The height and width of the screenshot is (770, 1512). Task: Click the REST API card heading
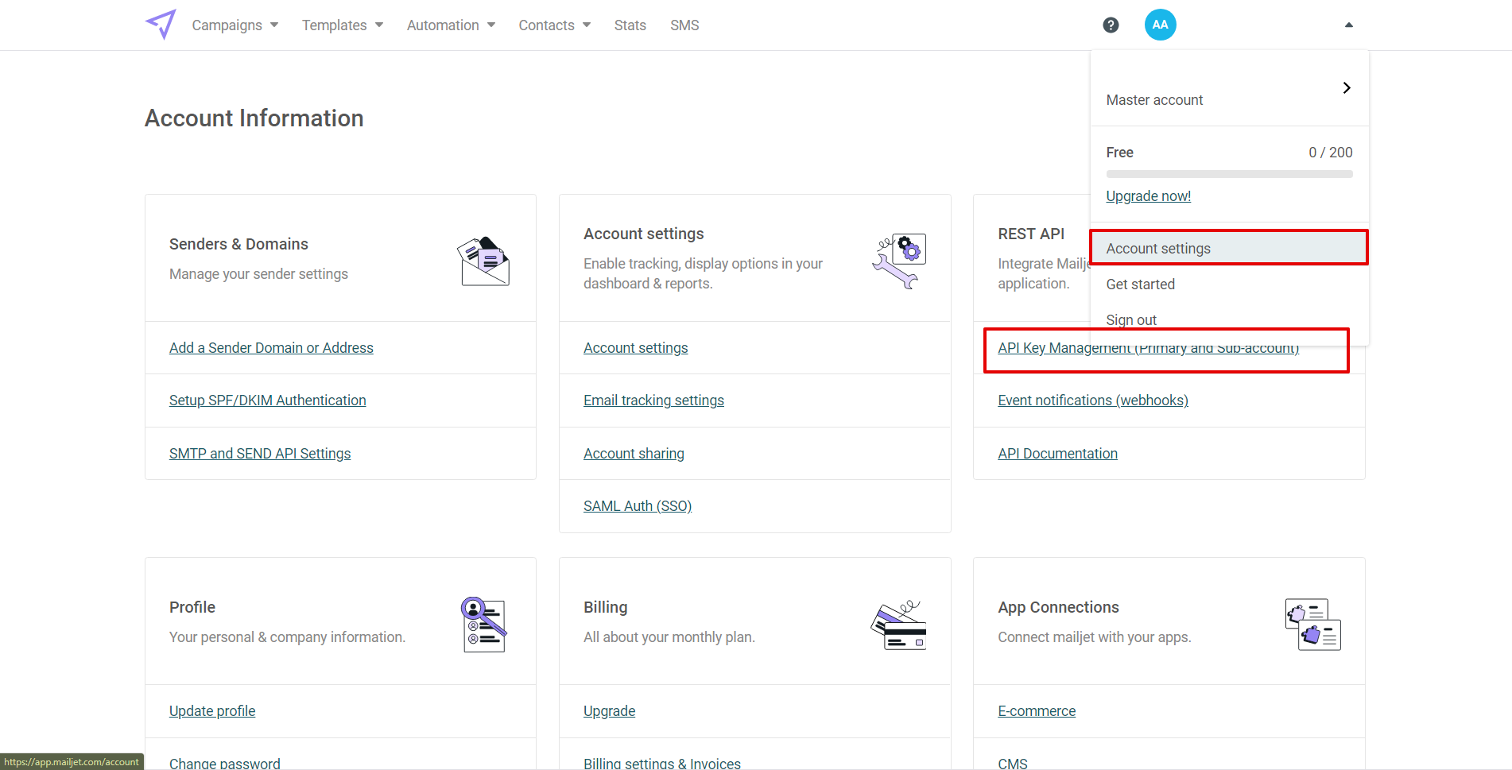1031,234
